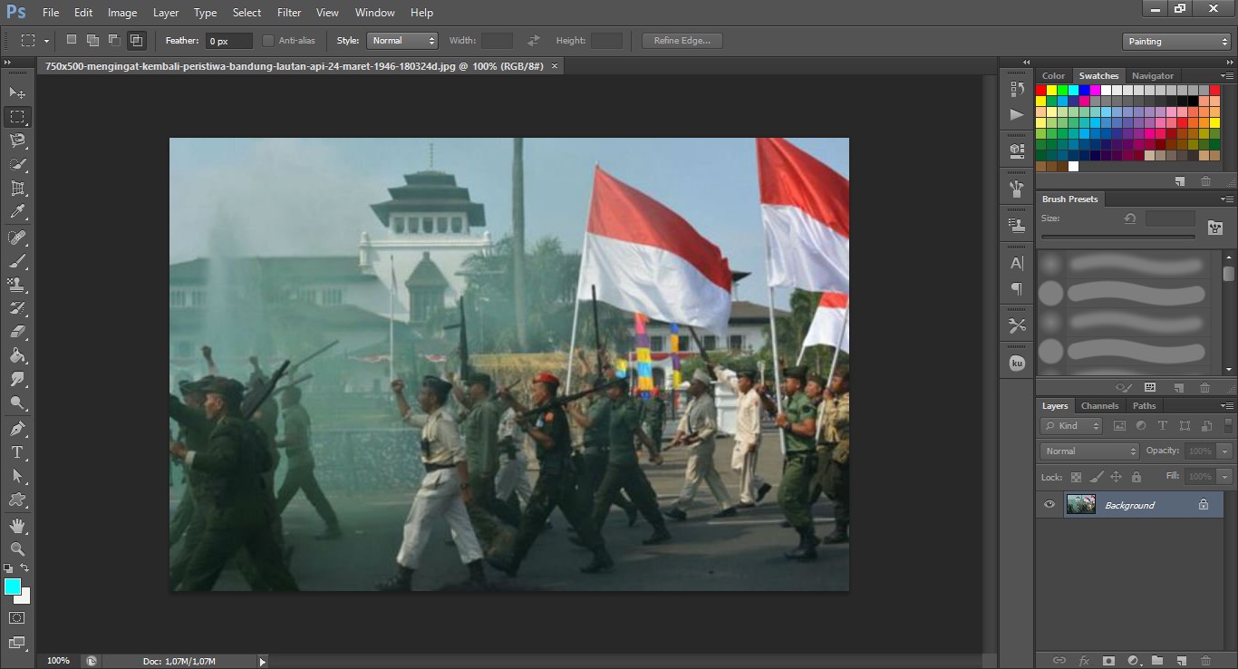Open the Paragraph panel icon

[x=1017, y=289]
